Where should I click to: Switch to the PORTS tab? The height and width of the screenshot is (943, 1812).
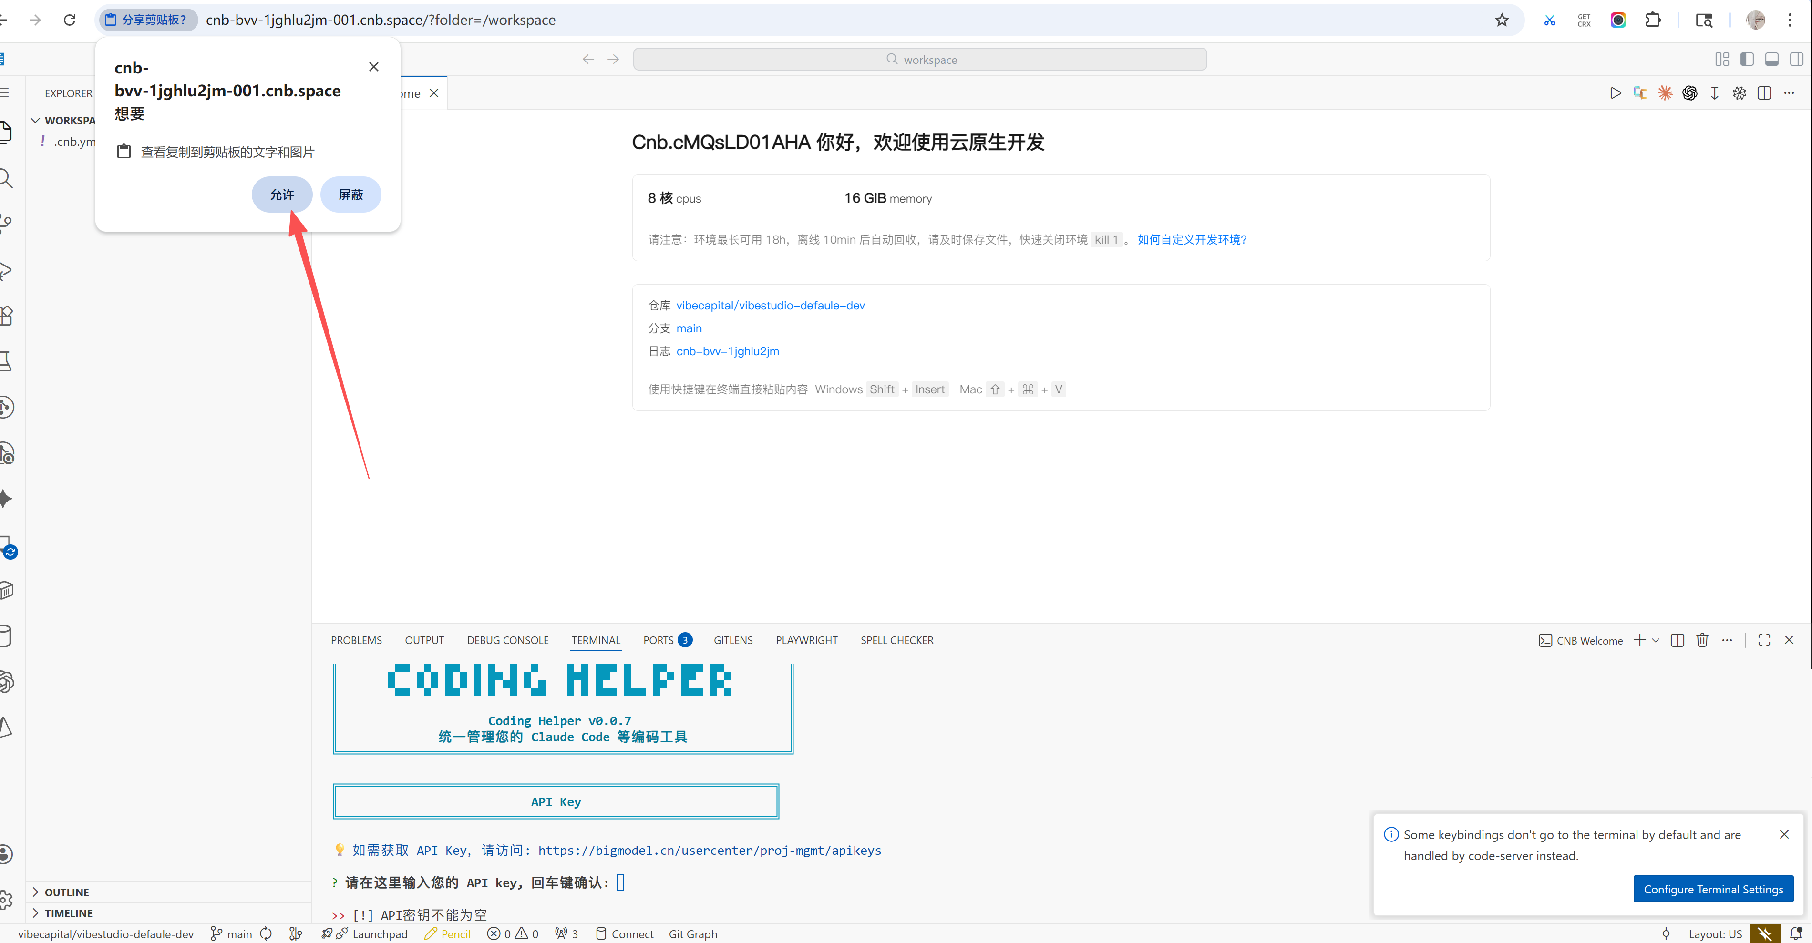(x=659, y=640)
